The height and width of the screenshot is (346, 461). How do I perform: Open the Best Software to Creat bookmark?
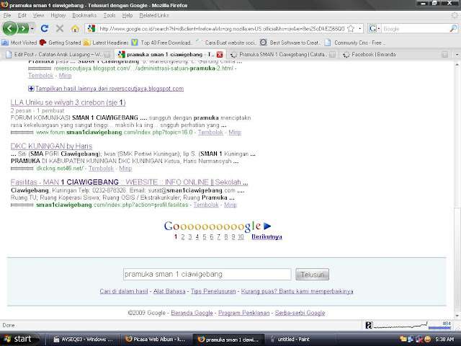click(x=291, y=43)
